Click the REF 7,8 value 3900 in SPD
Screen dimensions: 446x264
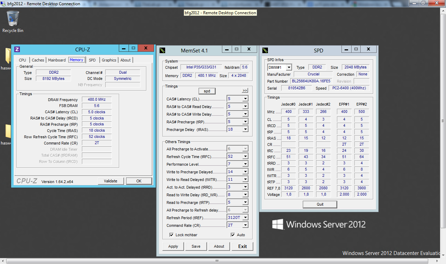tap(362, 188)
